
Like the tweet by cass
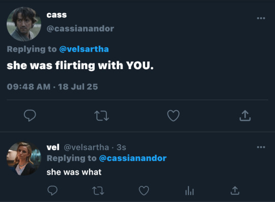(173, 116)
